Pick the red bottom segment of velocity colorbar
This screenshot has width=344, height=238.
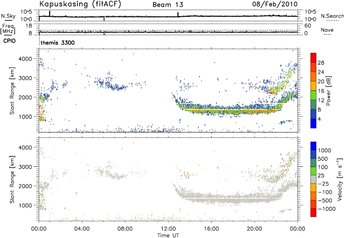pos(313,213)
